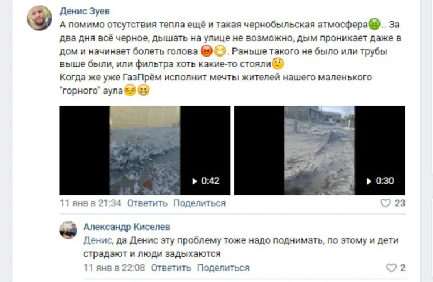Viewport: 433px width, 282px height.
Task: Like Александр Киселев's reply with heart icon
Action: point(391,268)
